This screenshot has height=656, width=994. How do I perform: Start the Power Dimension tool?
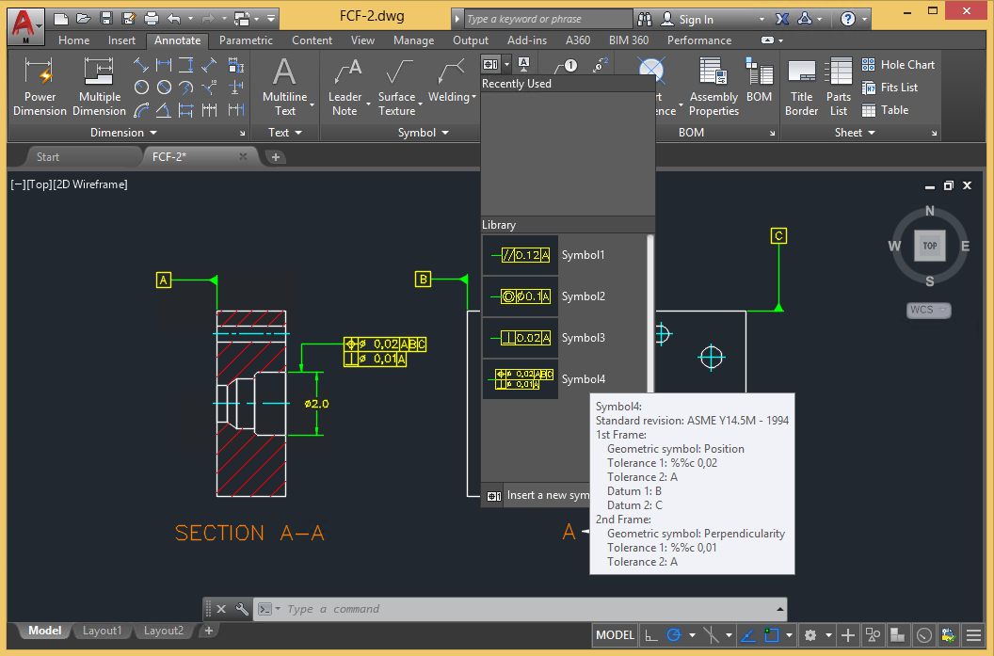[40, 88]
